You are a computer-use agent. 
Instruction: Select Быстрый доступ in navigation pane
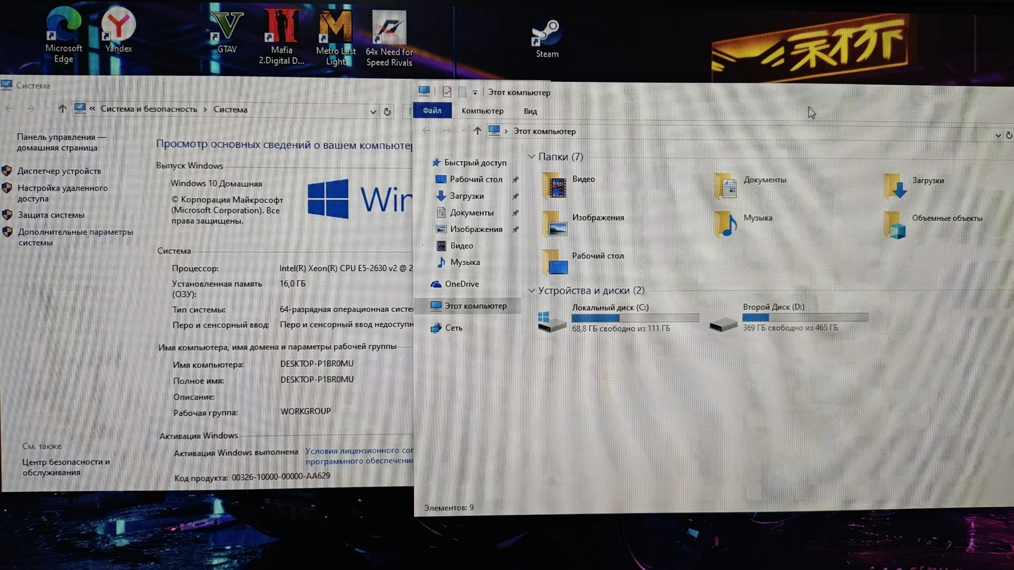tap(470, 163)
